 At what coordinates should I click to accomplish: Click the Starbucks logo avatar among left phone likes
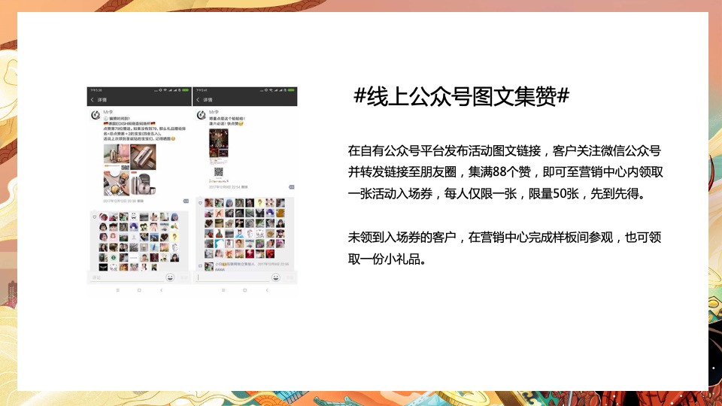pos(114,258)
